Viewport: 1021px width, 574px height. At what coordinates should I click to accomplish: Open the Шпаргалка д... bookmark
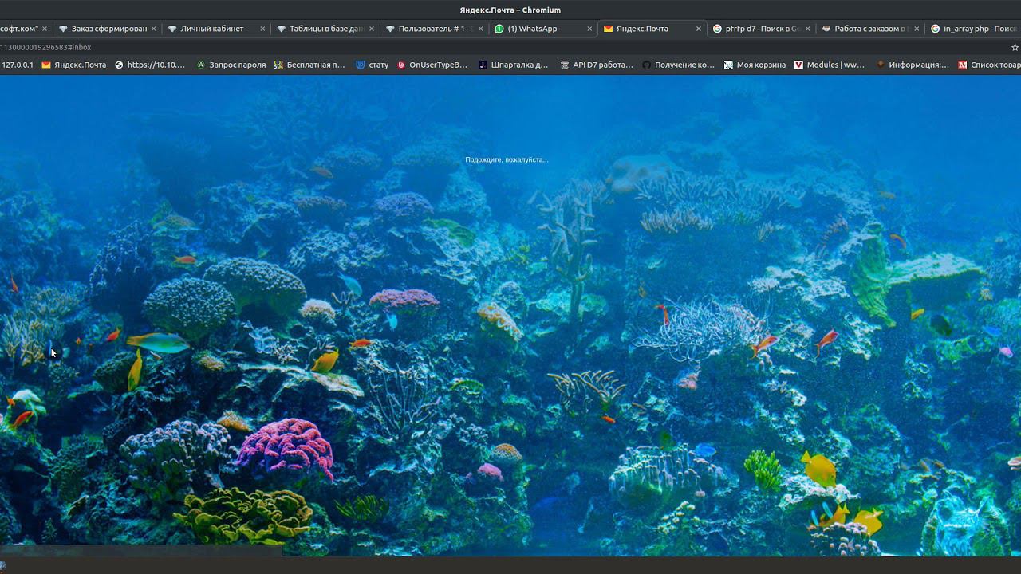[x=513, y=65]
